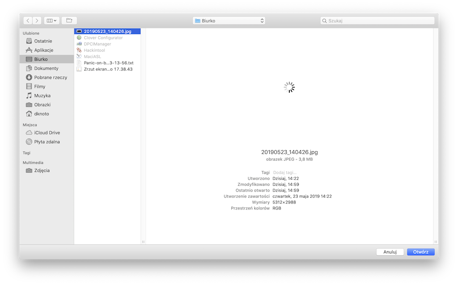Click the MaciASL app icon
The image size is (458, 285).
coord(79,56)
